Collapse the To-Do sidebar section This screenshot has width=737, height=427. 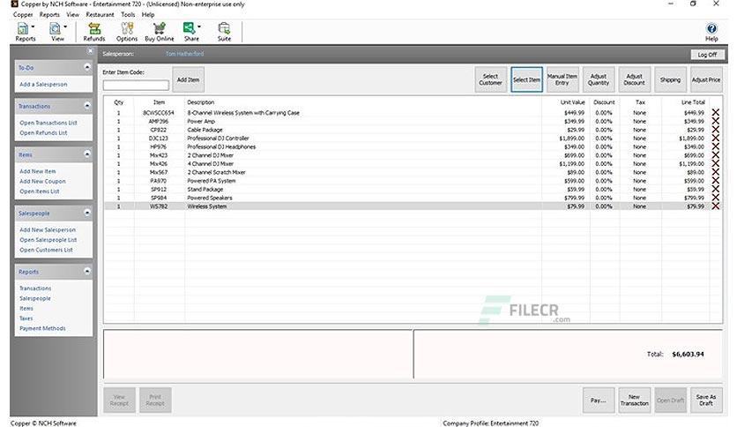87,67
